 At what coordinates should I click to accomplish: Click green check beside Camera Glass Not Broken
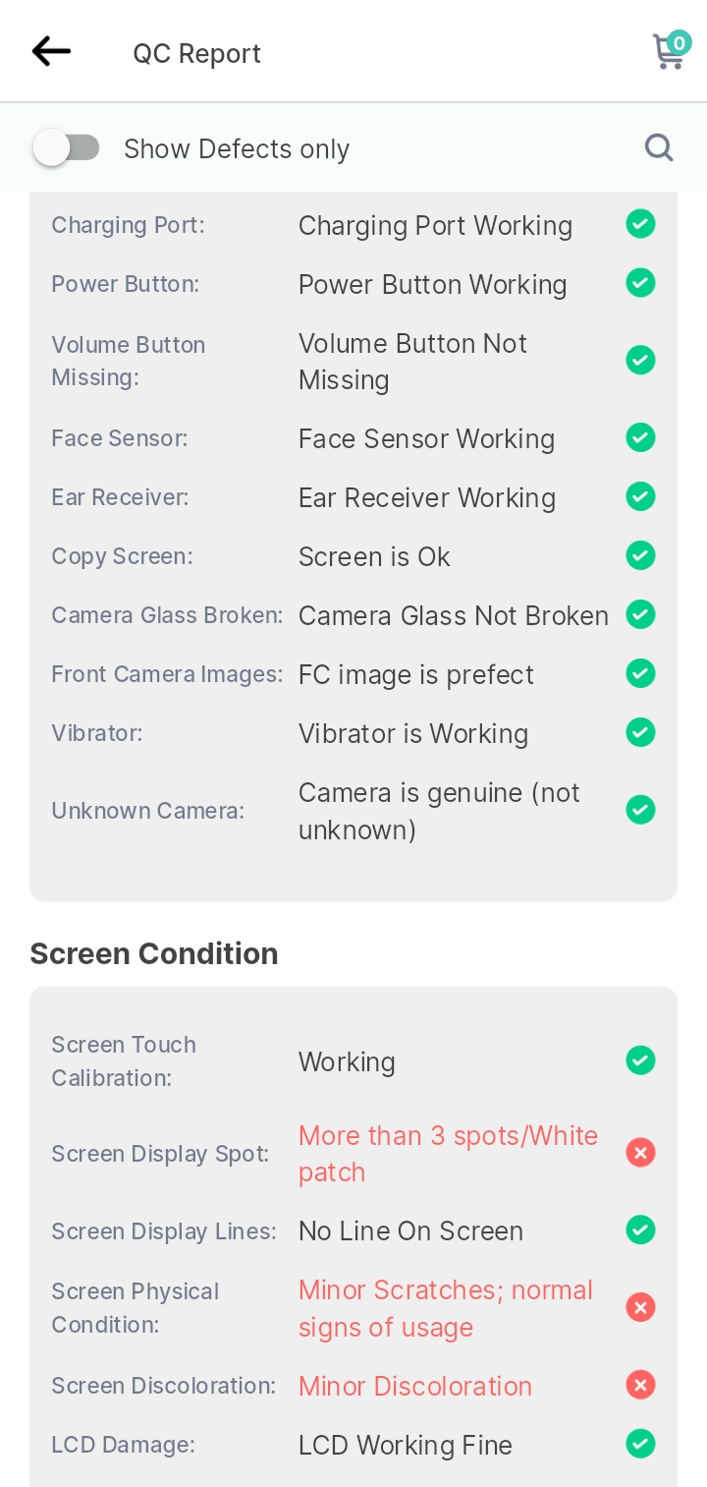point(640,614)
